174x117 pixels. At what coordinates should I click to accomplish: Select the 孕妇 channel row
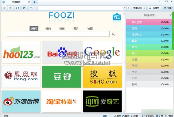[149, 66]
